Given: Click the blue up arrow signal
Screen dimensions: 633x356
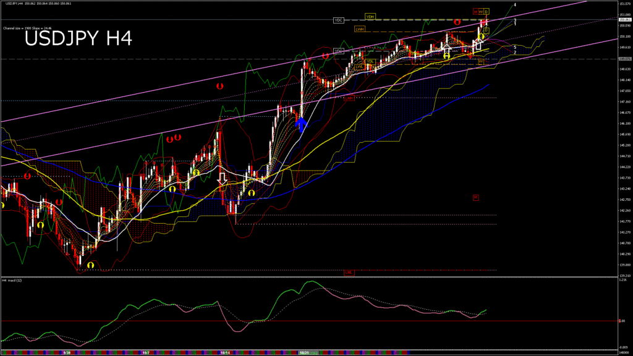Looking at the screenshot, I should (301, 124).
